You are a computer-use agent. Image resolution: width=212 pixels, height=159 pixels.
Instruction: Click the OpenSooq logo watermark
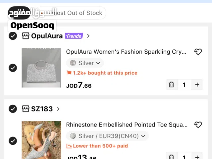tap(32, 25)
